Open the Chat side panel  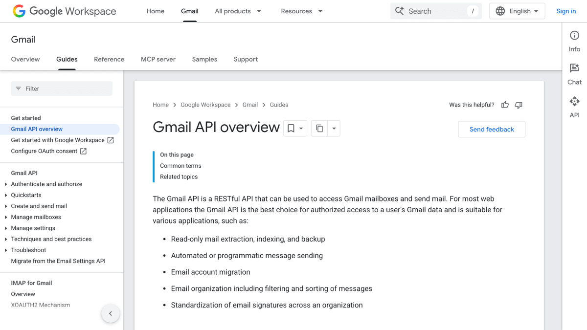(x=574, y=74)
